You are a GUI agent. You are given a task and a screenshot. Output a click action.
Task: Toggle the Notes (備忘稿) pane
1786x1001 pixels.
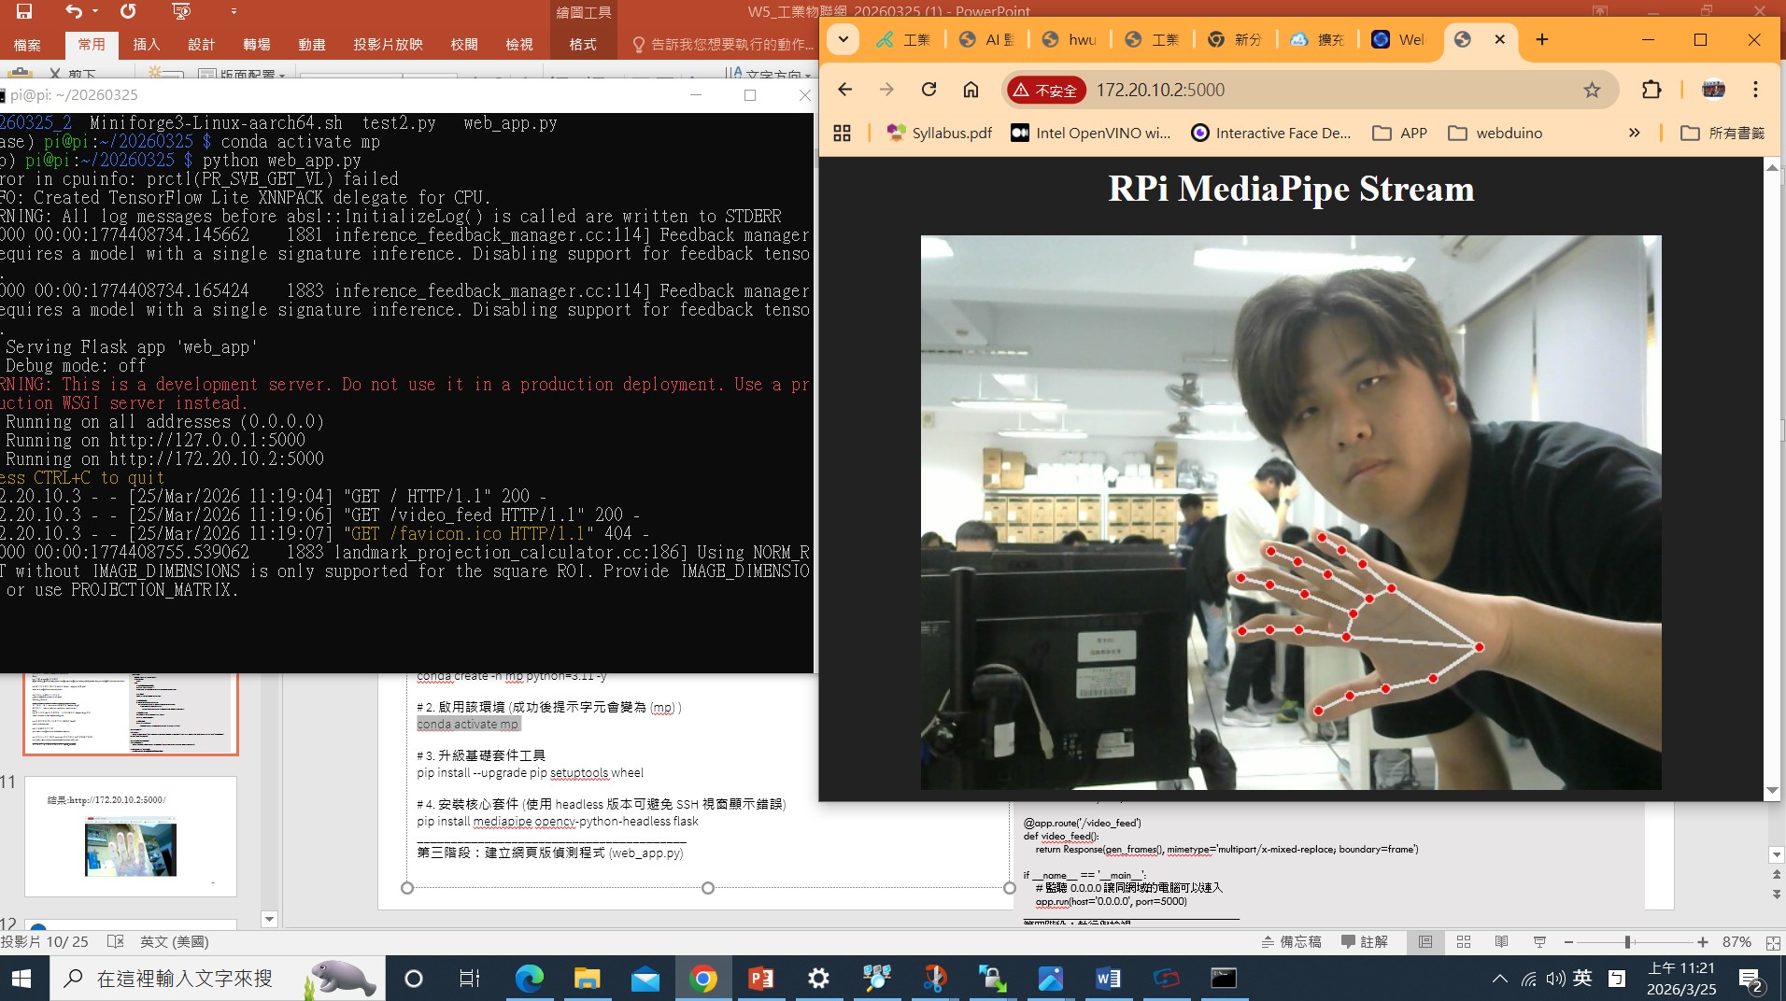pyautogui.click(x=1292, y=942)
